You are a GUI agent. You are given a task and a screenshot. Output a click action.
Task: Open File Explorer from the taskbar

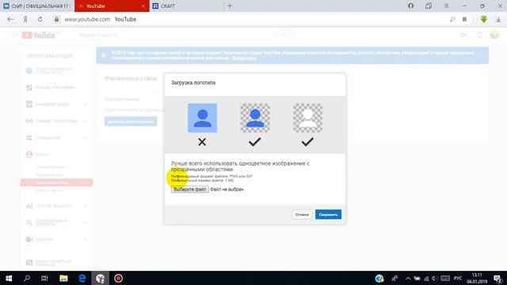pyautogui.click(x=63, y=278)
